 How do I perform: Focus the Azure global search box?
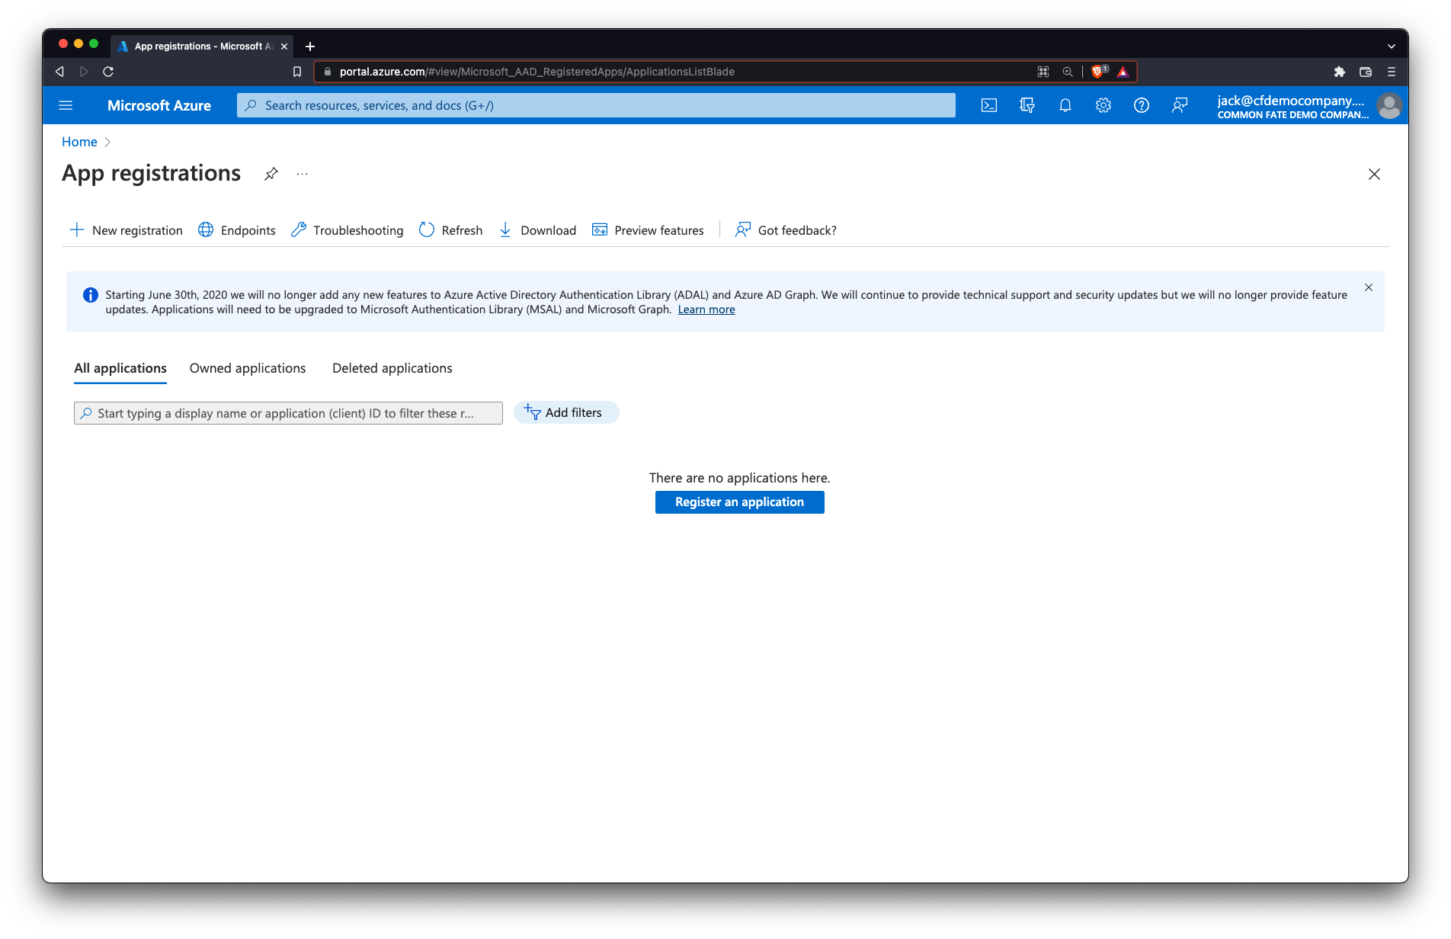[x=596, y=105]
